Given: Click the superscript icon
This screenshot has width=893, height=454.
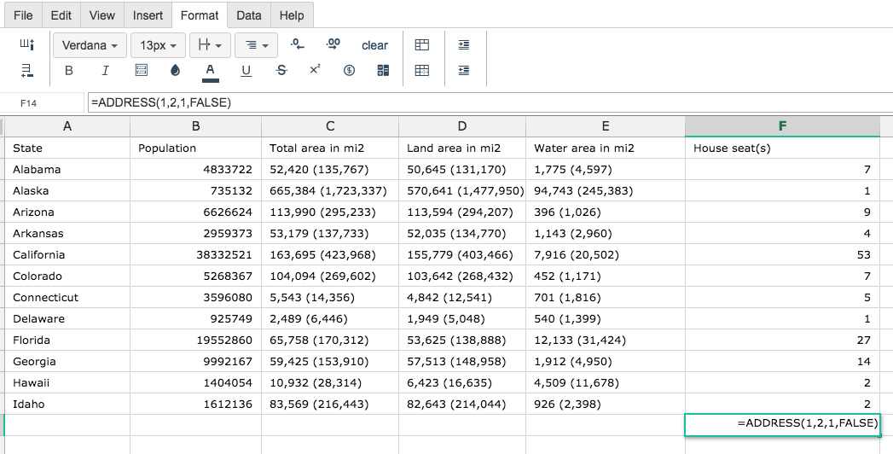Looking at the screenshot, I should click(x=315, y=70).
